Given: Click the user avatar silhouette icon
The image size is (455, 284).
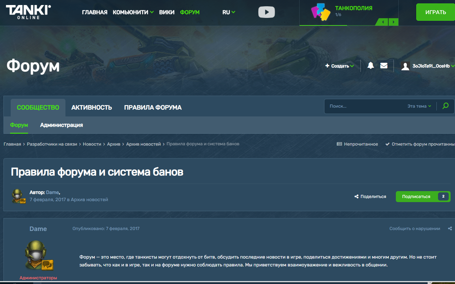Looking at the screenshot, I should (405, 66).
